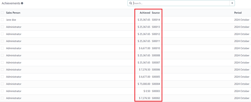This screenshot has height=102, width=251.
Task: Sort by Sales Person column header
Action: tap(13, 13)
